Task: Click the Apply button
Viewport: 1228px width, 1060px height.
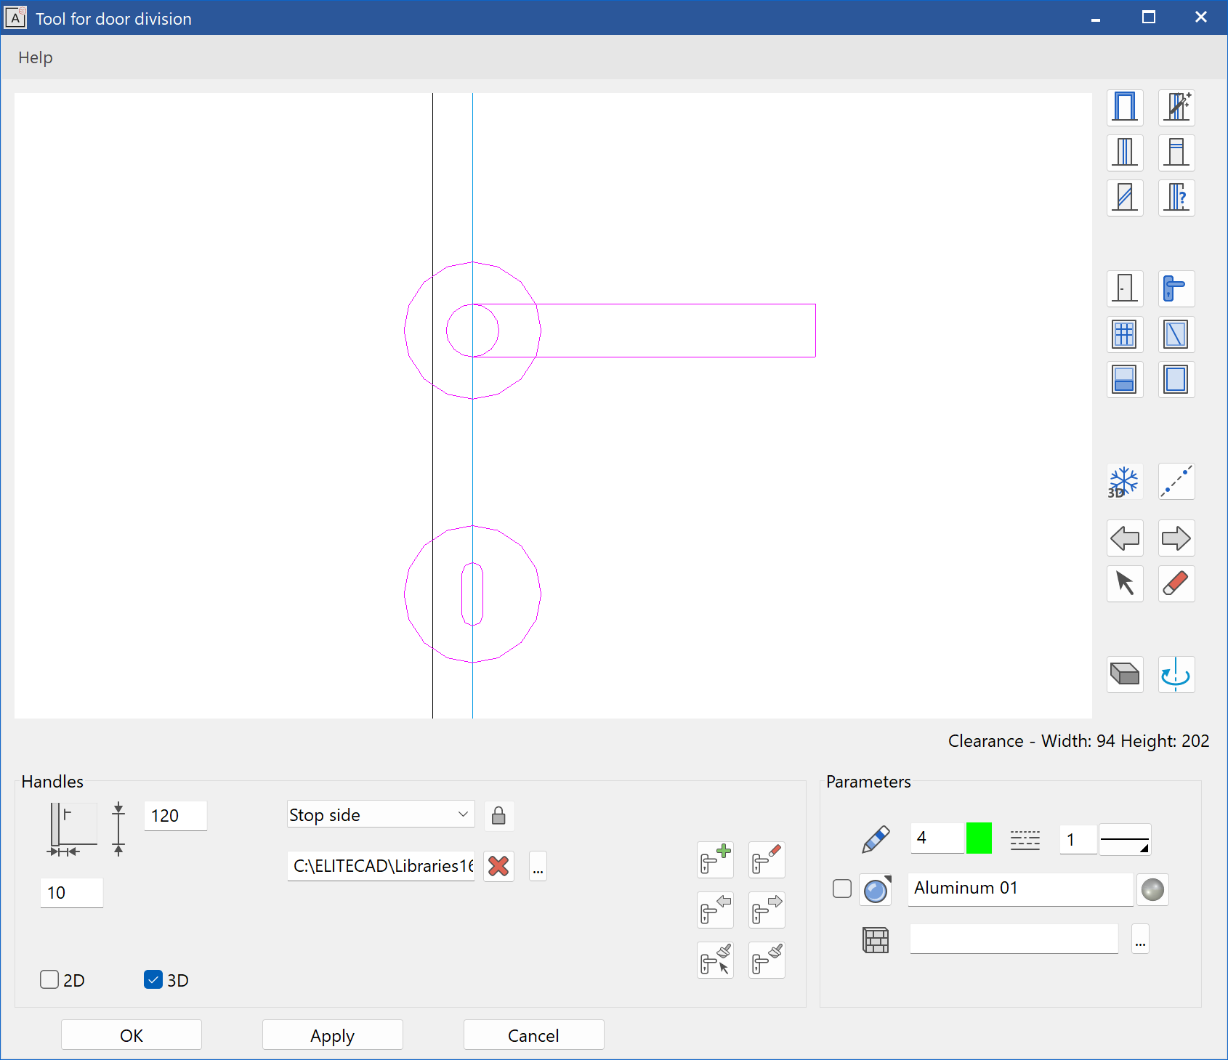Action: pos(333,1035)
